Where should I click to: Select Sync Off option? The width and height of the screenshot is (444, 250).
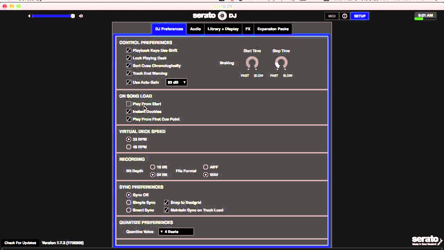click(129, 195)
